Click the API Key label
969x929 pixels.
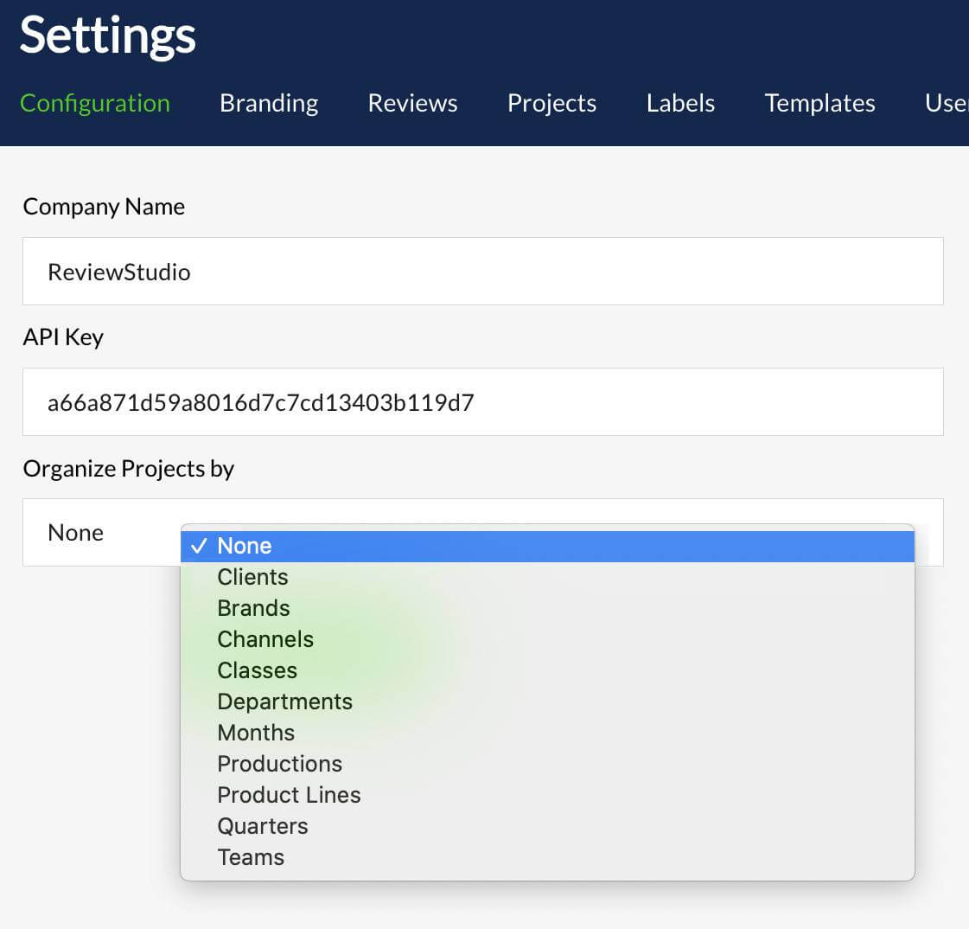tap(63, 337)
